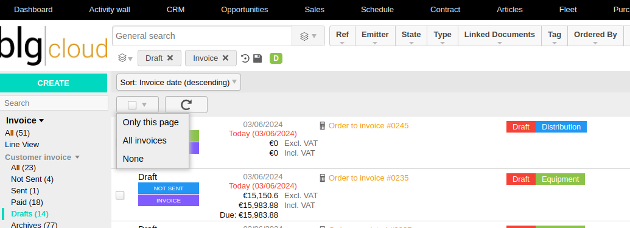Click the refresh list button
630x228 pixels.
click(186, 105)
